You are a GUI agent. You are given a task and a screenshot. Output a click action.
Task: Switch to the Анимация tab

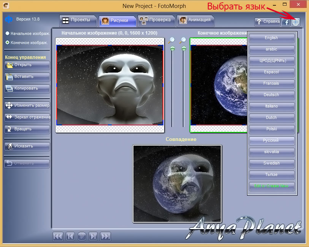[196, 20]
